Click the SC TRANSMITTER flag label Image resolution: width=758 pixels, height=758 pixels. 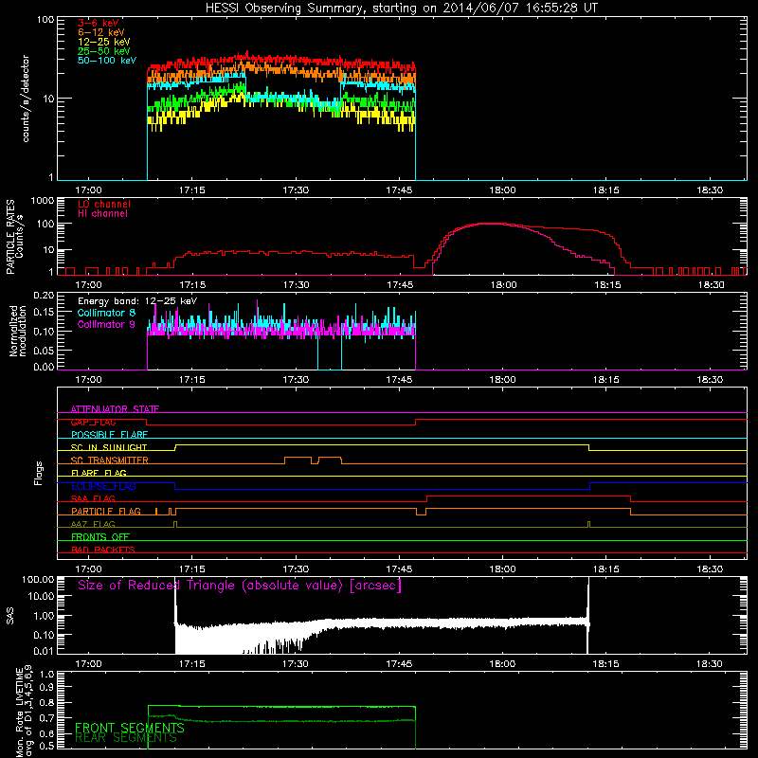pyautogui.click(x=110, y=460)
